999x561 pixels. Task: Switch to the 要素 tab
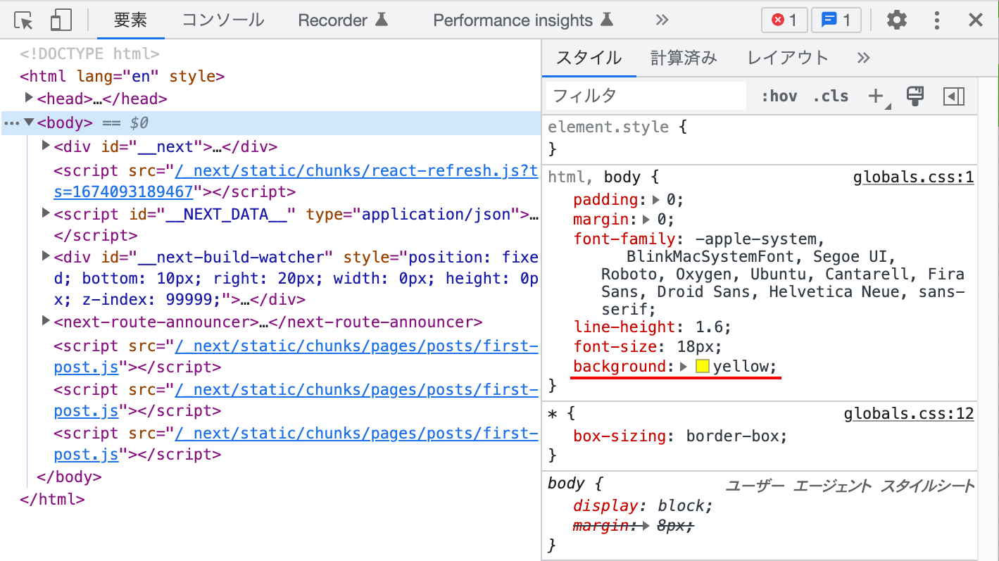click(x=130, y=20)
